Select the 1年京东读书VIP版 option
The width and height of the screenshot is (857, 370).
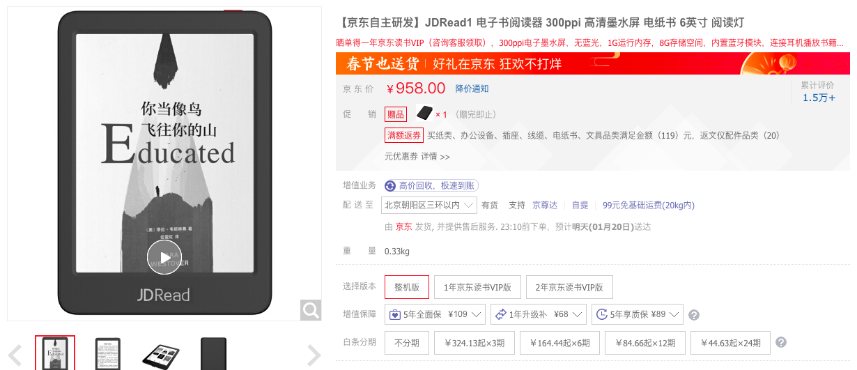tap(478, 287)
